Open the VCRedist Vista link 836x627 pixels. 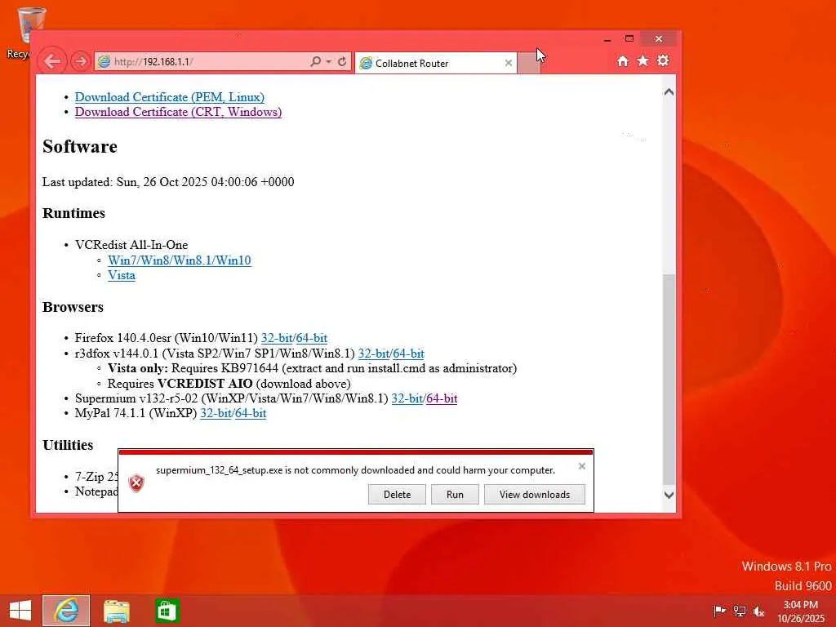122,275
